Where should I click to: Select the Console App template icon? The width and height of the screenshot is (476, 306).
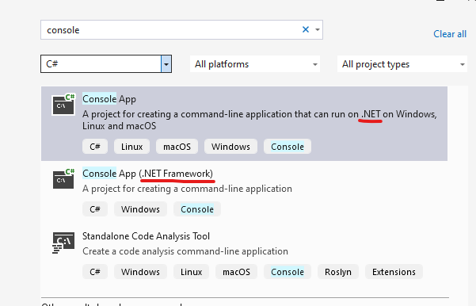click(63, 104)
